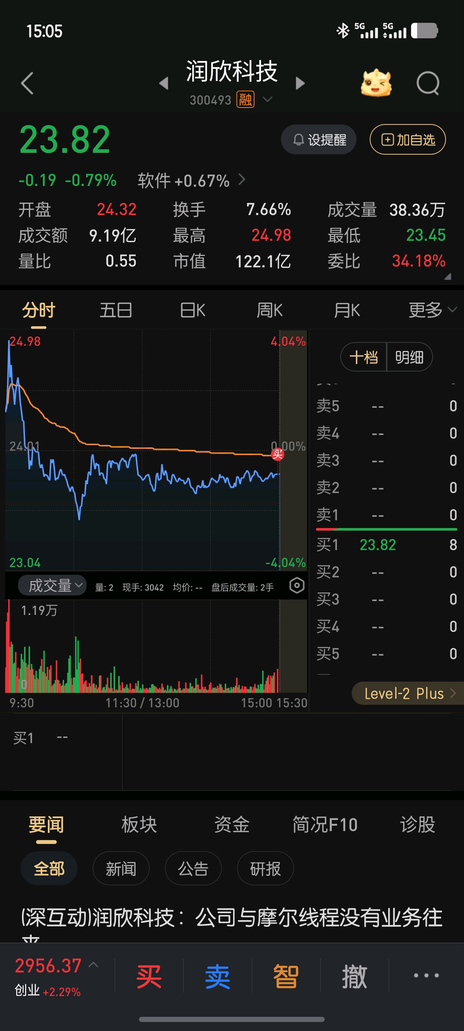Switch to 月K chart tab
The height and width of the screenshot is (1031, 464).
point(347,310)
